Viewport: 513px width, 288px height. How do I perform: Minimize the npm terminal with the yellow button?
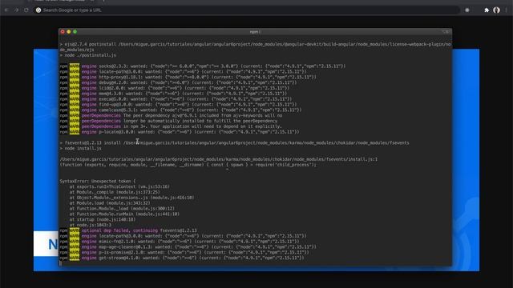[x=69, y=32]
